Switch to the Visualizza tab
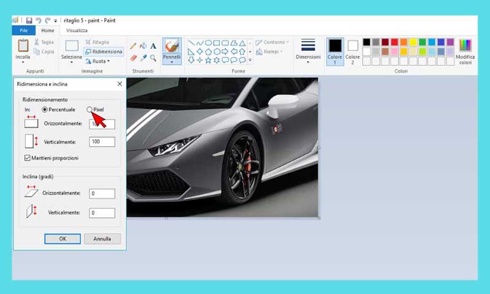Image resolution: width=490 pixels, height=294 pixels. (77, 31)
